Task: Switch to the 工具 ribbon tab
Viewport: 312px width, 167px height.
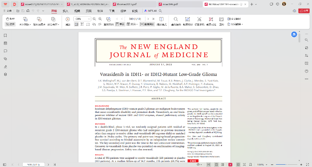Action: [x=112, y=11]
